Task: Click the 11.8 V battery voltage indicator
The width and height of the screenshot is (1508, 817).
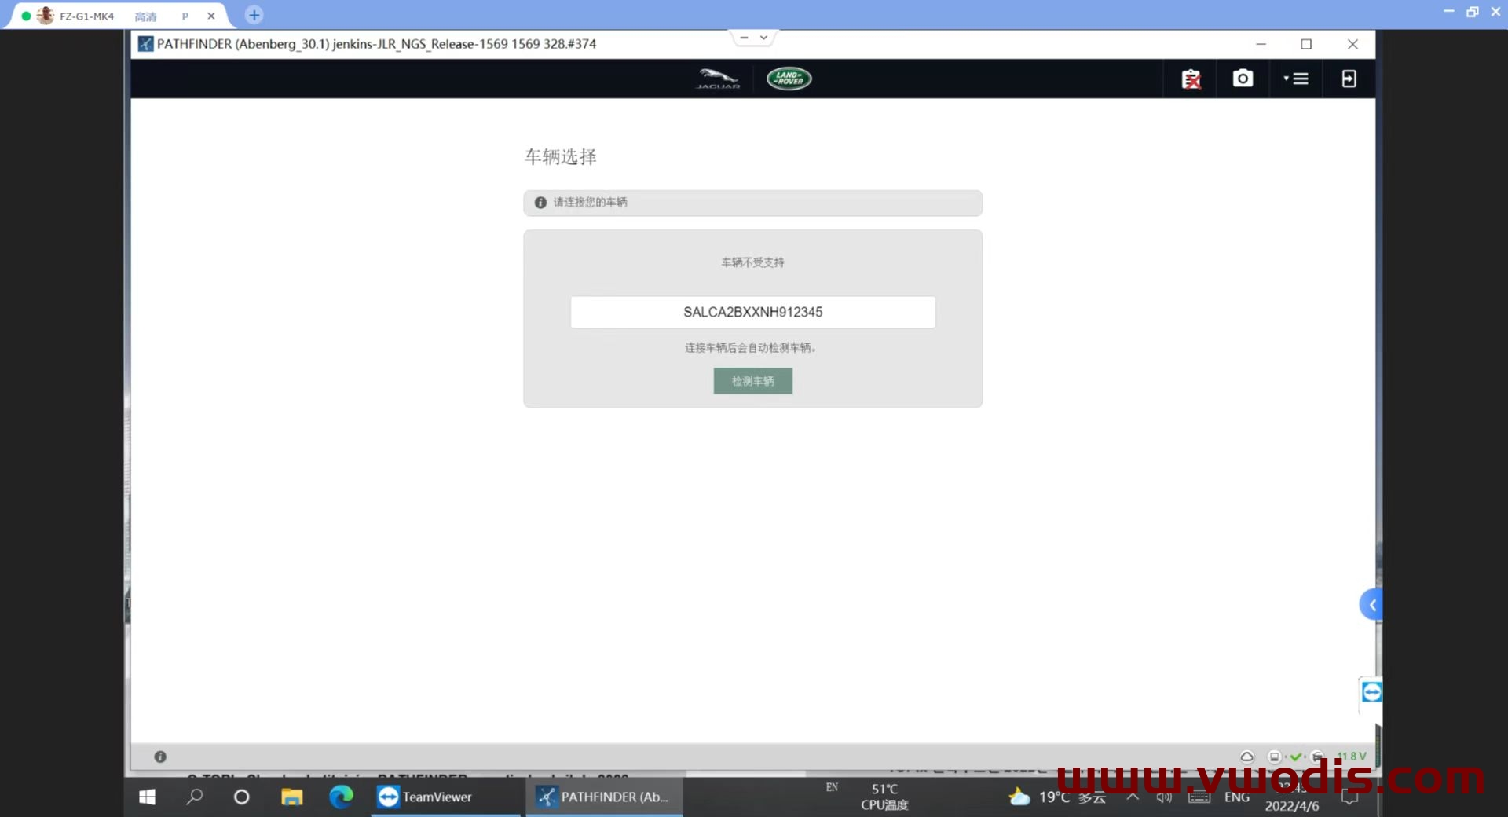Action: coord(1352,756)
